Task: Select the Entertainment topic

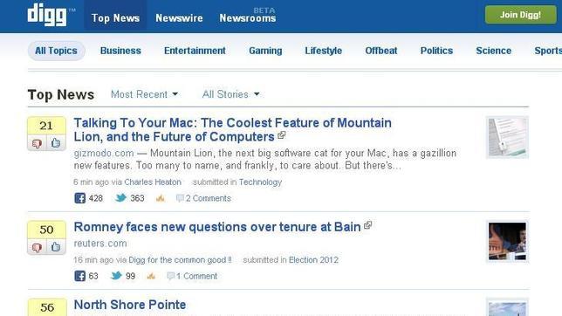Action: point(195,51)
